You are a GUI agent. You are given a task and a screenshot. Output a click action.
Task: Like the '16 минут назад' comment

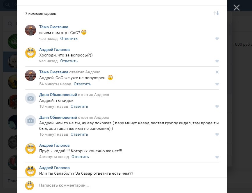coord(217,134)
